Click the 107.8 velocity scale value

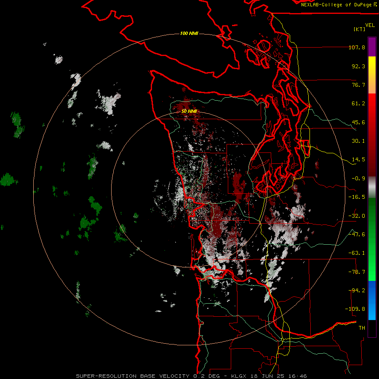pos(357,47)
